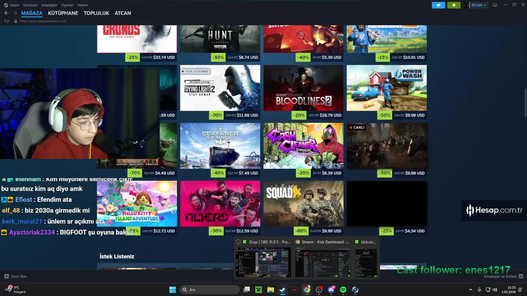Open the ATCAN account dropdown
This screenshot has width=527, height=296.
tap(479, 5)
